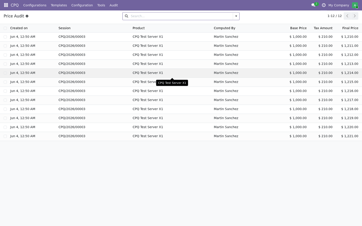The height and width of the screenshot is (226, 362).
Task: Open record with final price $ 1,221.00
Action: (x=181, y=136)
